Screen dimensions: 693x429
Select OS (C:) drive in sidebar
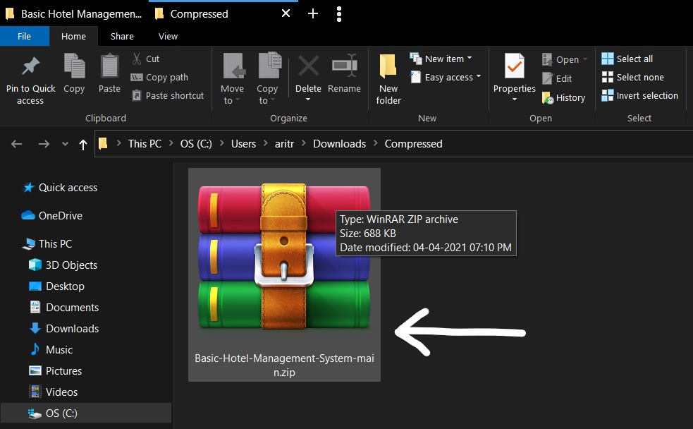pyautogui.click(x=86, y=413)
